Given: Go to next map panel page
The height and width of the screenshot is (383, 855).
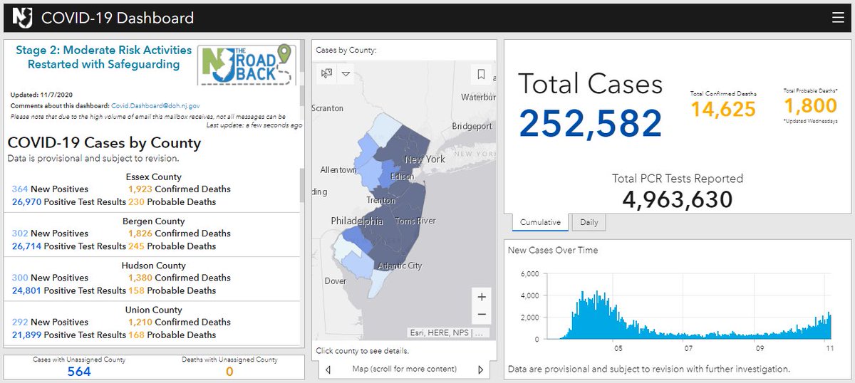Looking at the screenshot, I should [480, 369].
